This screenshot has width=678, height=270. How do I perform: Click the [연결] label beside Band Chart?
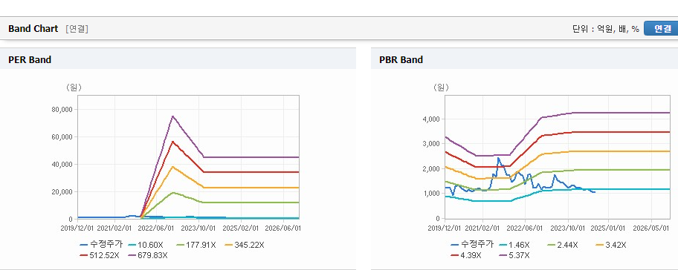[x=77, y=29]
